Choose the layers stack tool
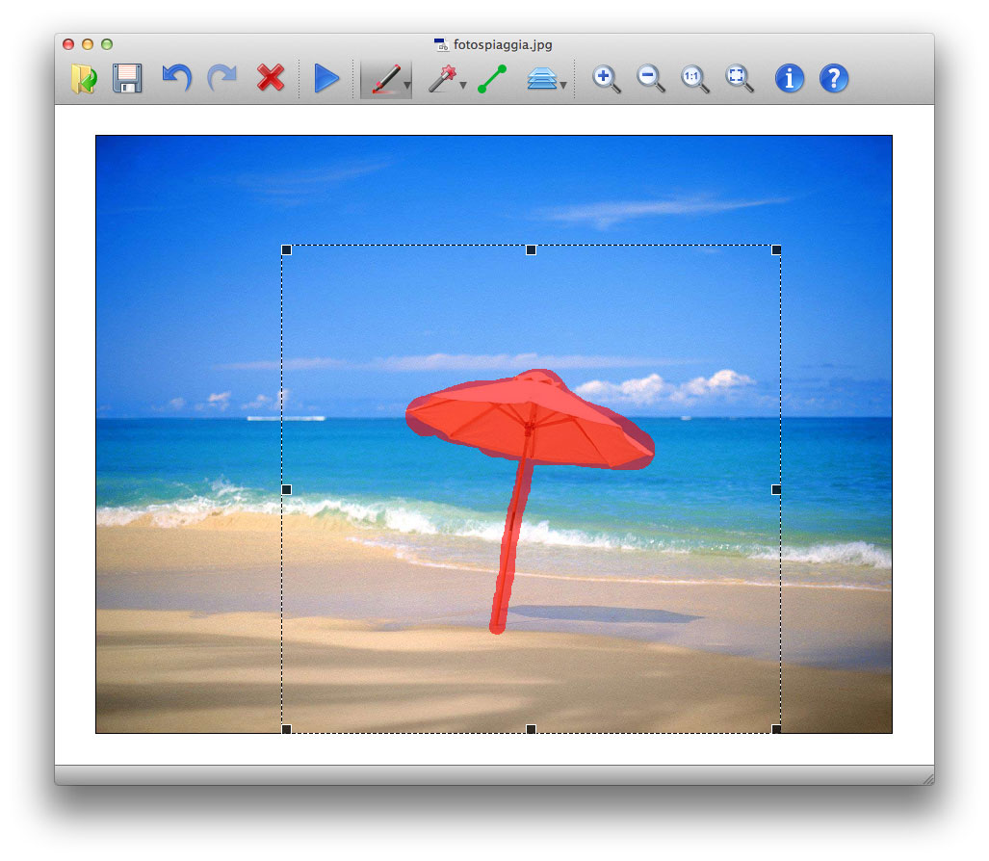The width and height of the screenshot is (989, 861). click(x=542, y=80)
